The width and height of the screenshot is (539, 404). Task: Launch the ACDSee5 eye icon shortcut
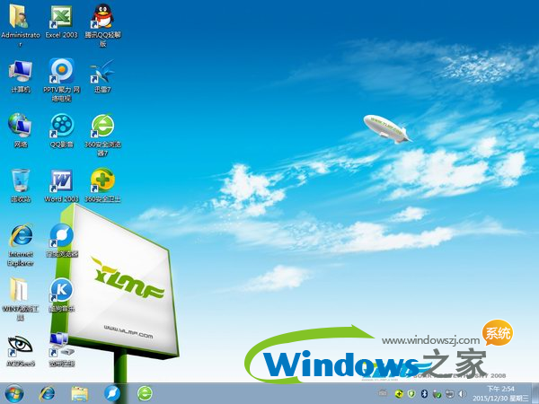(x=20, y=345)
